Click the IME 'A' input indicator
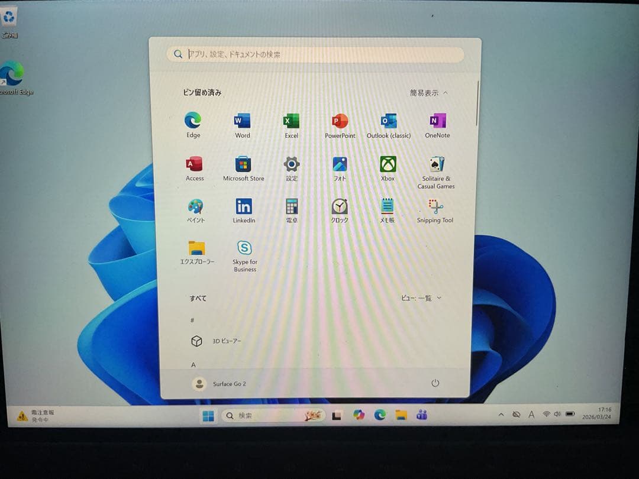This screenshot has width=639, height=479. pos(531,415)
